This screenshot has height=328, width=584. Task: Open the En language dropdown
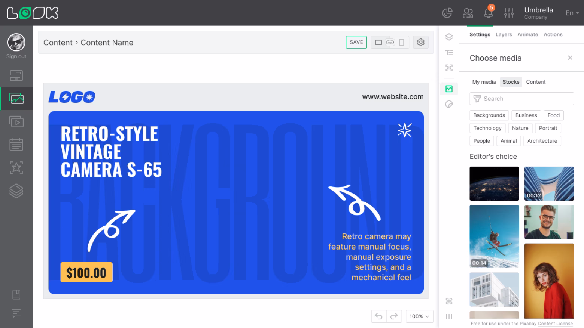[x=572, y=13]
